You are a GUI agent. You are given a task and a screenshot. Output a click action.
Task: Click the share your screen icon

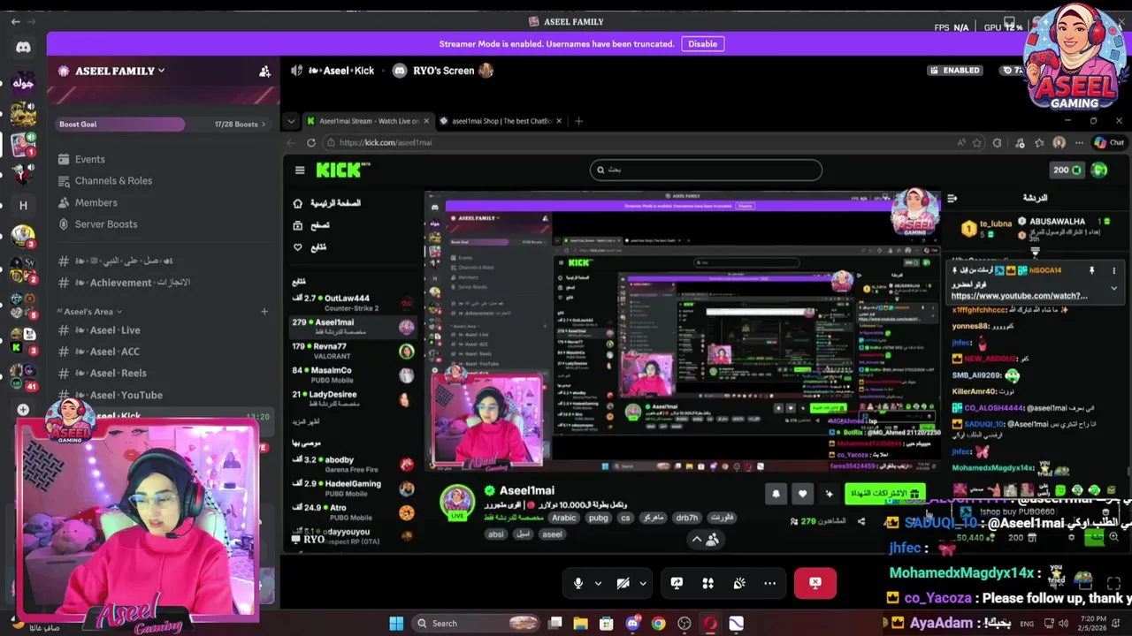[x=677, y=583]
